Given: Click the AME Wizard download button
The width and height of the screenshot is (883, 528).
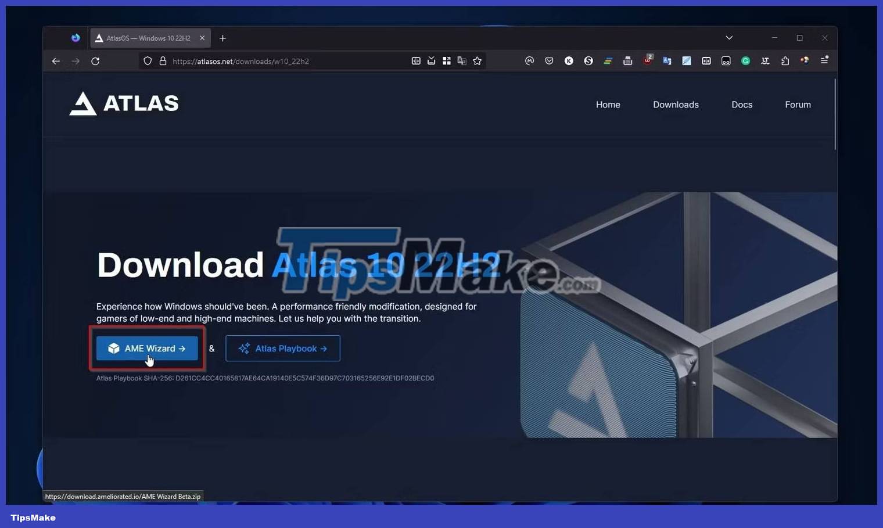Looking at the screenshot, I should [146, 349].
